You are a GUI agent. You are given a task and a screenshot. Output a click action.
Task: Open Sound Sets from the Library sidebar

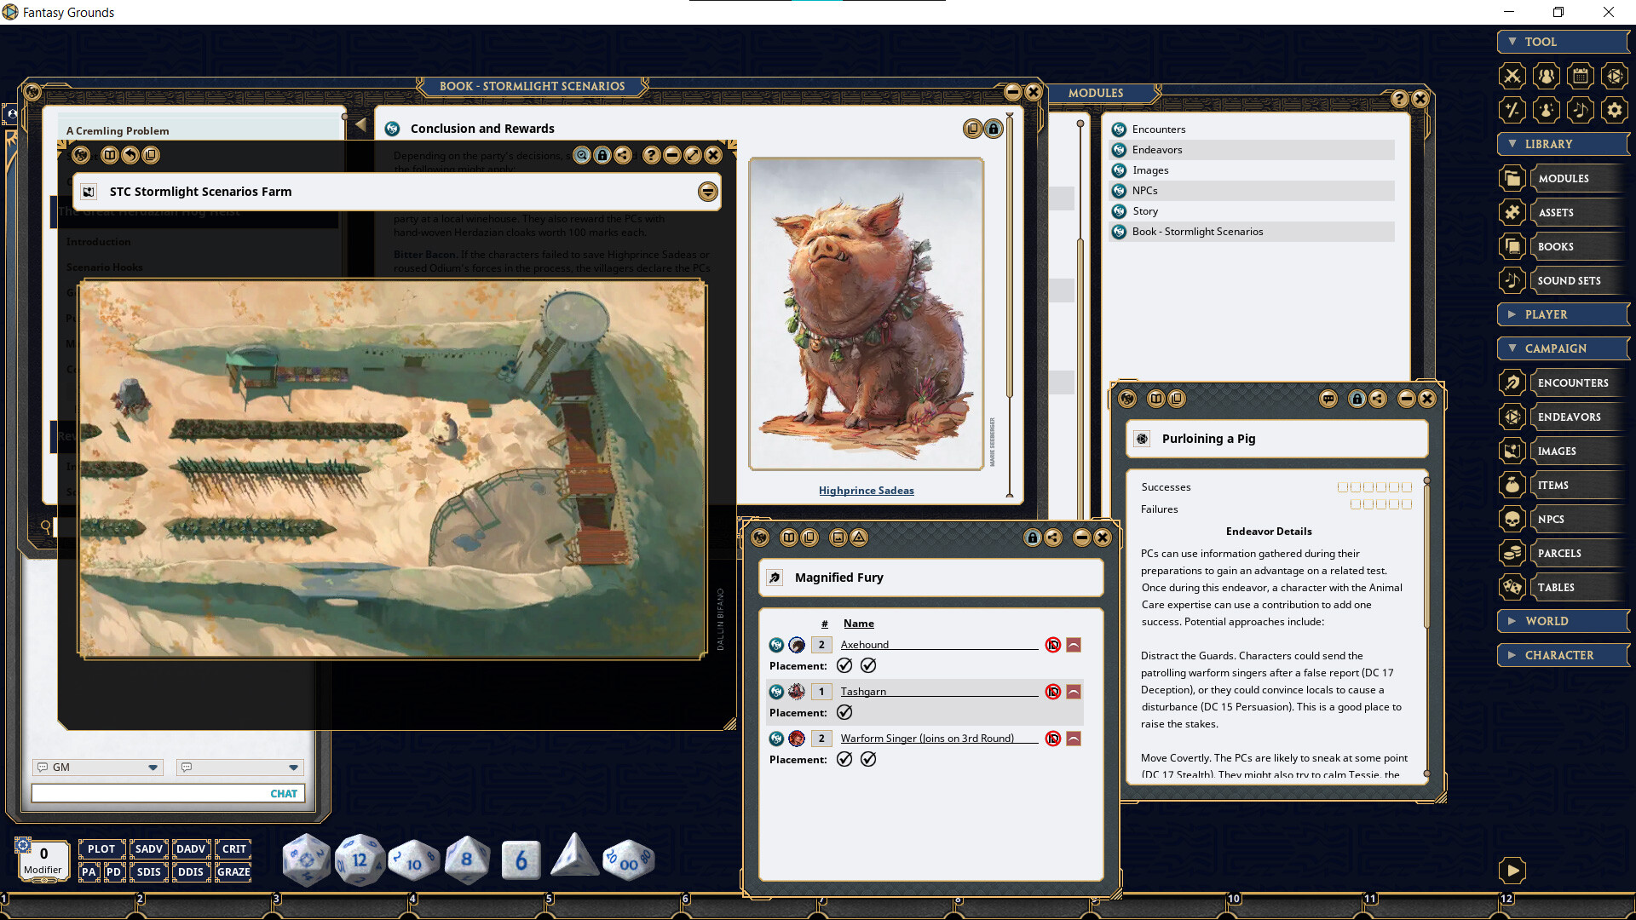click(x=1576, y=280)
